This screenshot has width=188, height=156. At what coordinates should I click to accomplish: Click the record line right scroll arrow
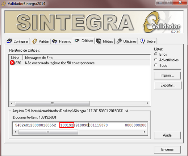pyautogui.click(x=145, y=132)
